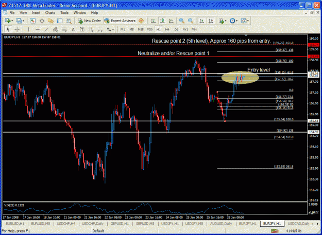The height and width of the screenshot is (235, 322).
Task: Click the New Order button
Action: tap(89, 21)
